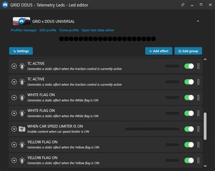215x171 pixels.
Task: Turn off first WHITE FLAG ON toggle
Action: (x=189, y=97)
